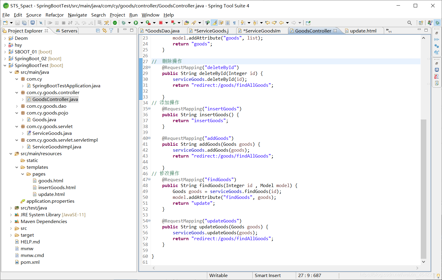Click the Last Edit Location icon
The height and width of the screenshot is (280, 442).
tap(268, 23)
